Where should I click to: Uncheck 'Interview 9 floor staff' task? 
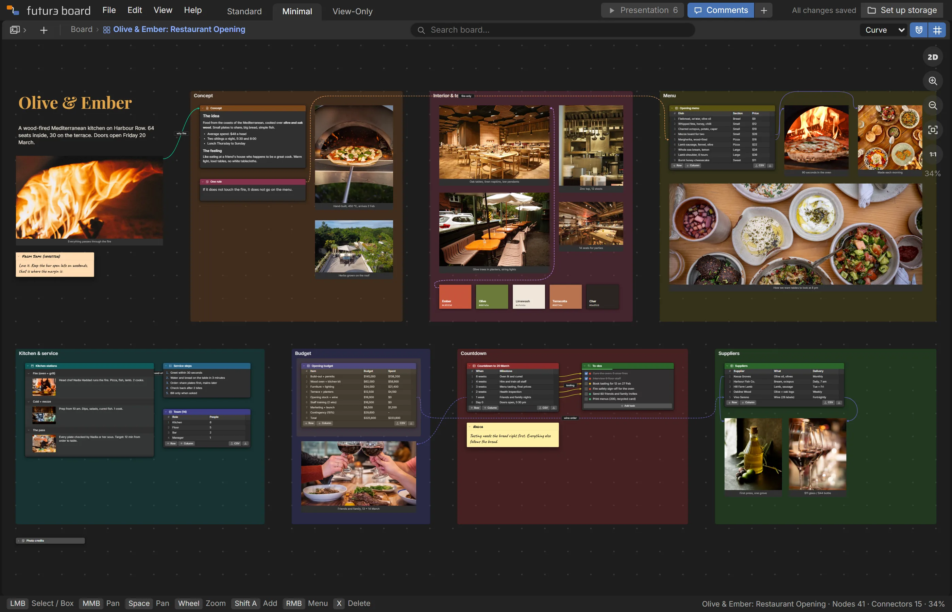pyautogui.click(x=586, y=379)
